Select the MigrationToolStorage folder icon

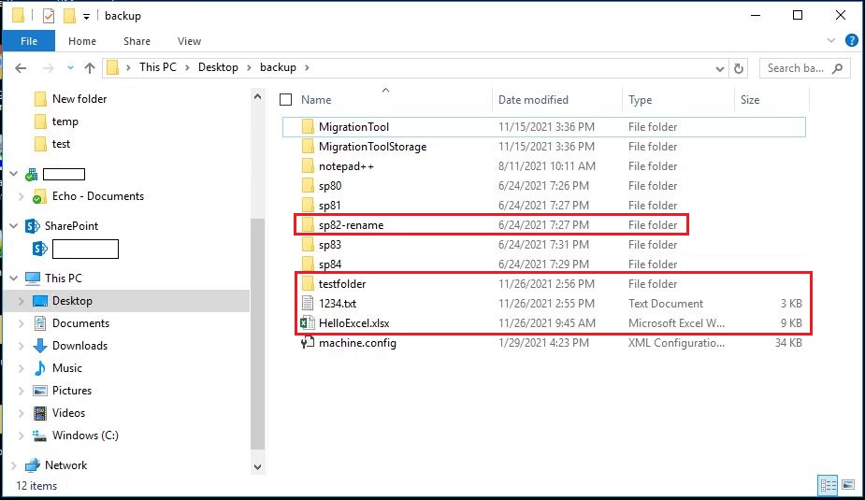308,147
